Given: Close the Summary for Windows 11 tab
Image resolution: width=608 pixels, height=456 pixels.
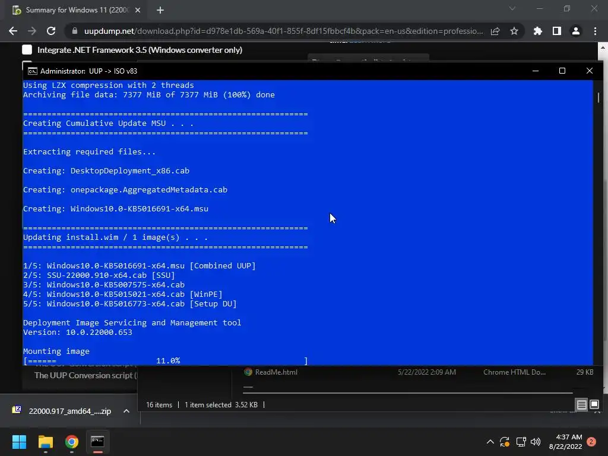Looking at the screenshot, I should (138, 10).
